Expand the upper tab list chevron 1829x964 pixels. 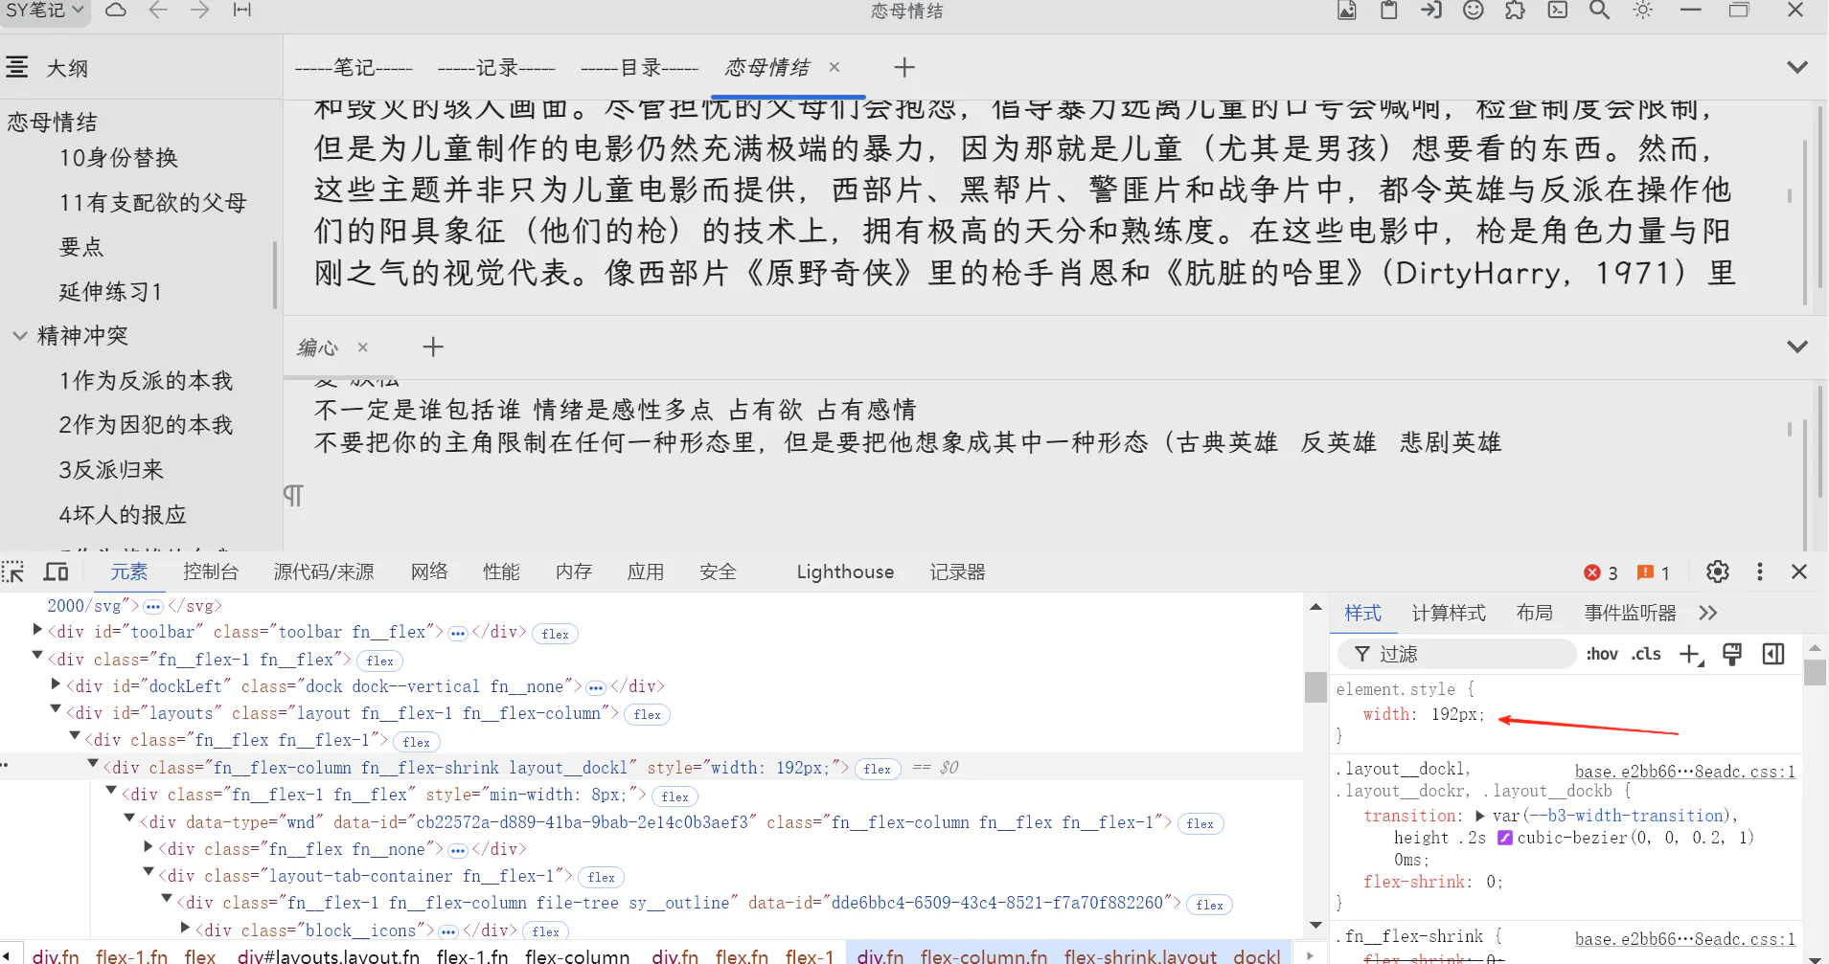point(1797,67)
